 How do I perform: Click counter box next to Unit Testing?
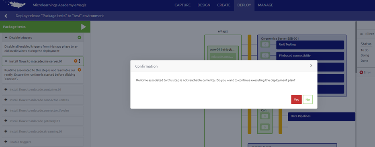point(265,44)
